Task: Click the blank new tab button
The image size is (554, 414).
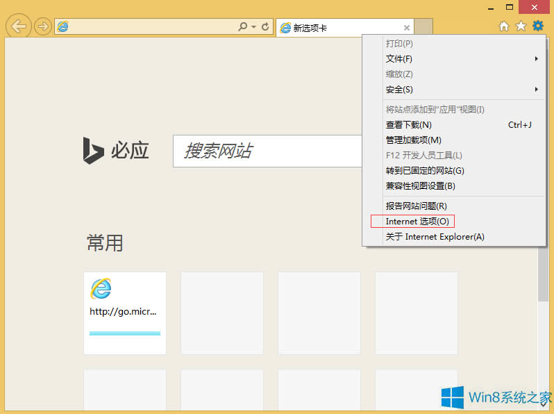Action: point(423,28)
